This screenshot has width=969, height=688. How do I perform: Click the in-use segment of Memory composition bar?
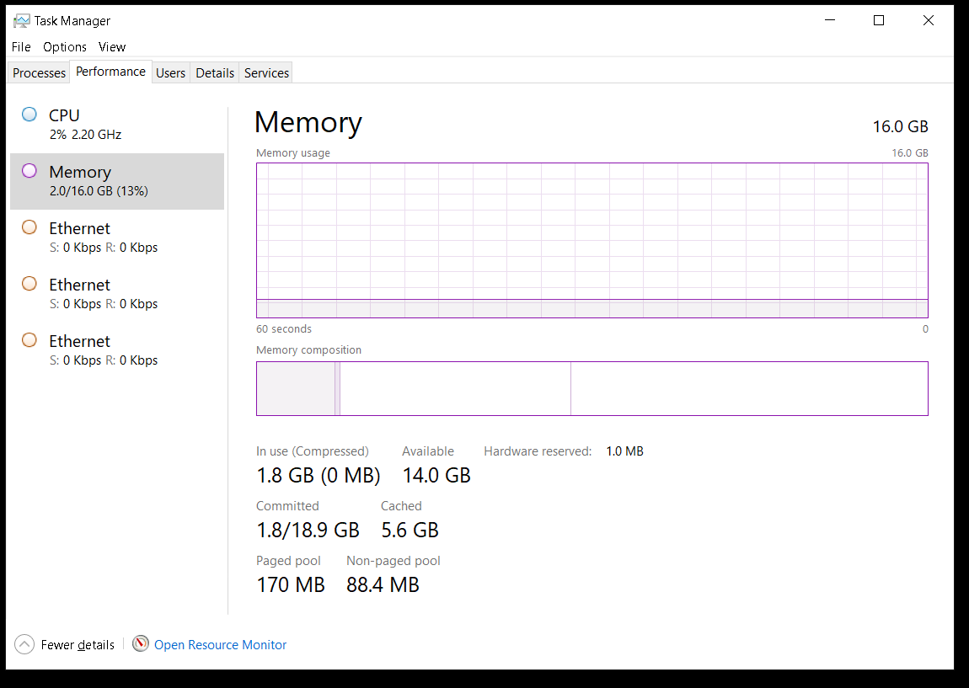(296, 388)
